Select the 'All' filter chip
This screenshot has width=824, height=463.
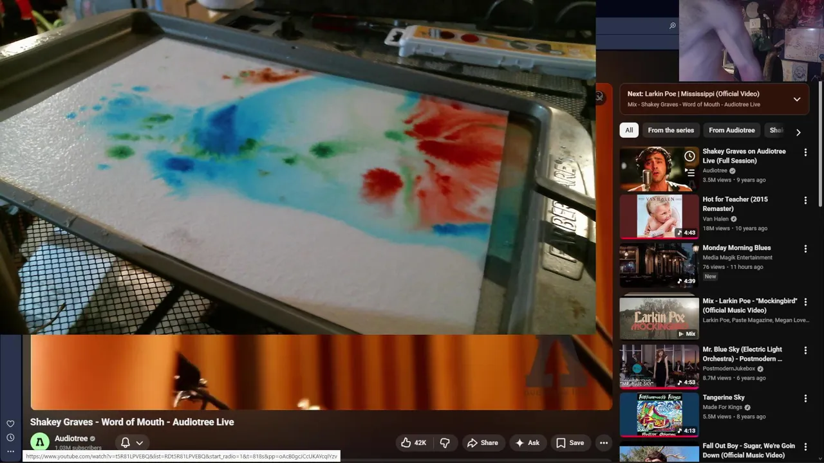point(629,130)
